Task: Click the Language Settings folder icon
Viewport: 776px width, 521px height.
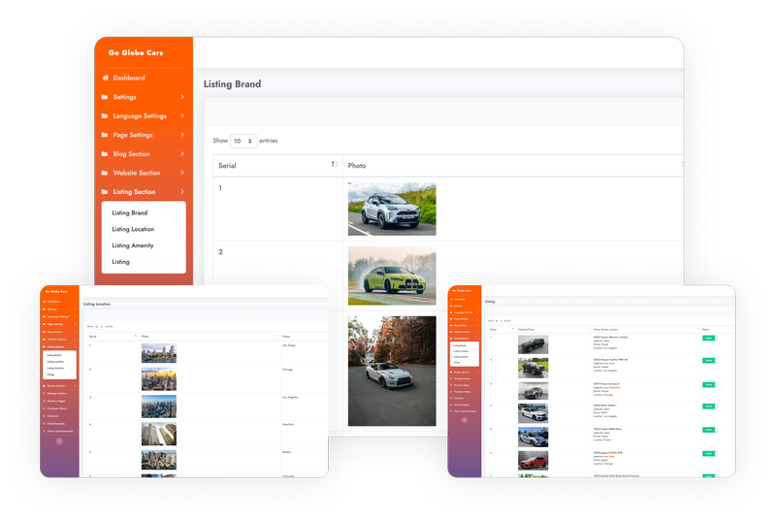Action: click(105, 116)
